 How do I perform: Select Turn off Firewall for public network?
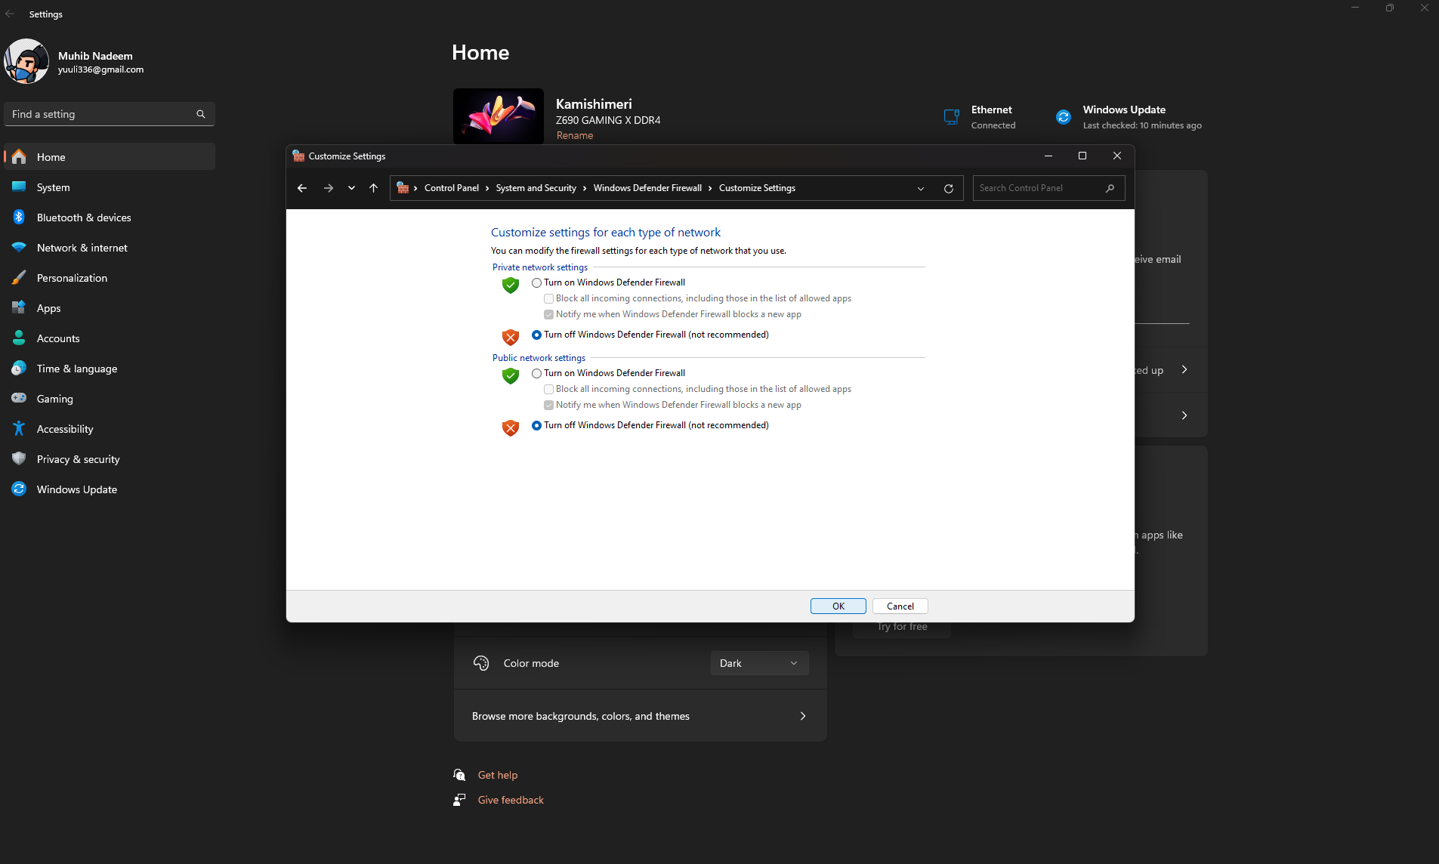click(x=536, y=425)
